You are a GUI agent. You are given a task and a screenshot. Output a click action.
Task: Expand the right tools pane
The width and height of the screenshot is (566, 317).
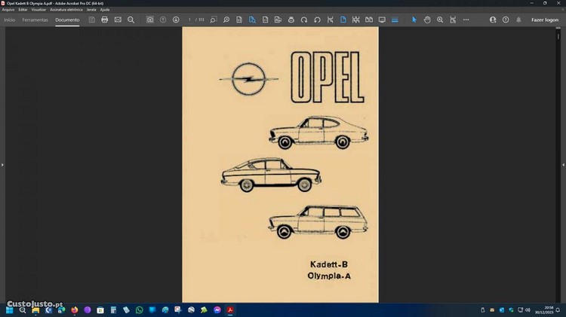[563, 164]
